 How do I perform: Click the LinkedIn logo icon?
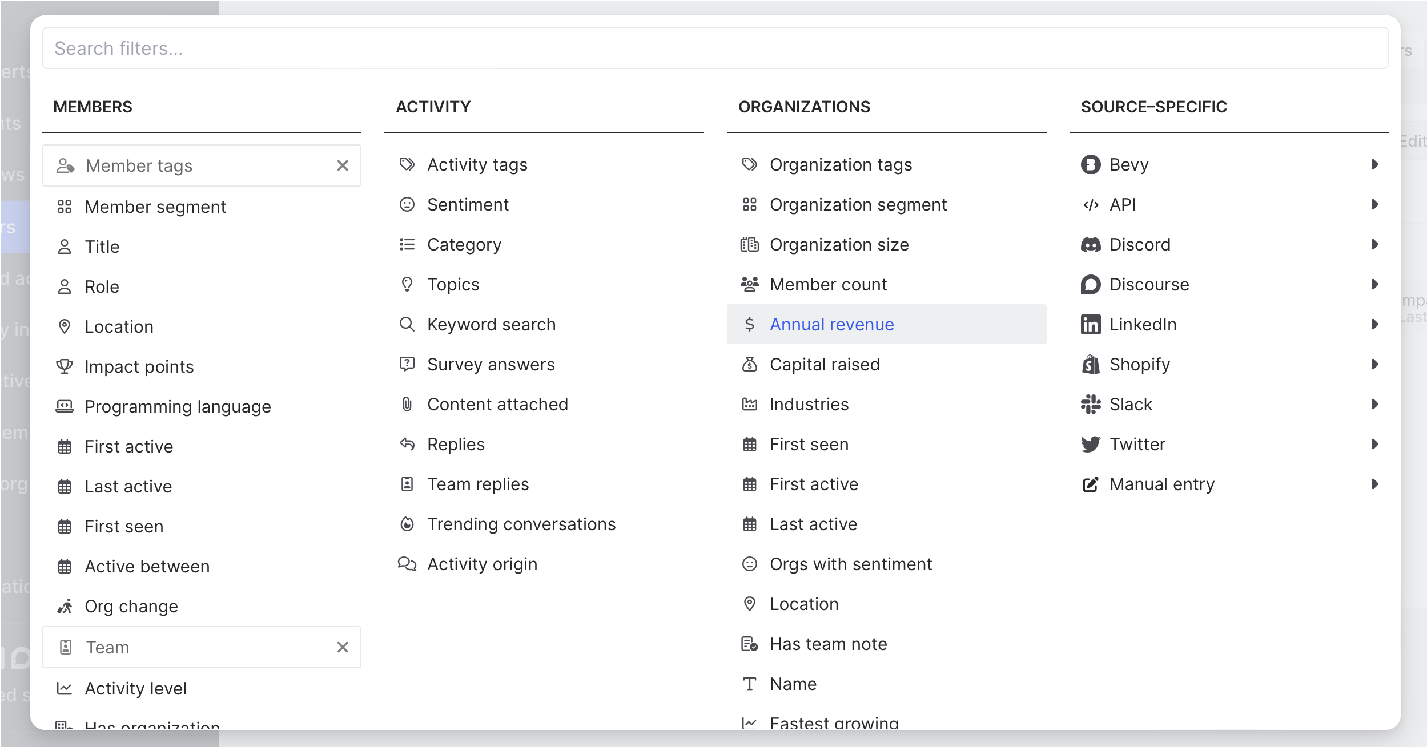point(1090,325)
